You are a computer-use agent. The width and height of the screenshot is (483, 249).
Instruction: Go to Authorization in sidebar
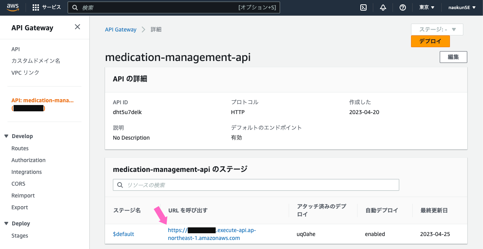click(x=28, y=160)
